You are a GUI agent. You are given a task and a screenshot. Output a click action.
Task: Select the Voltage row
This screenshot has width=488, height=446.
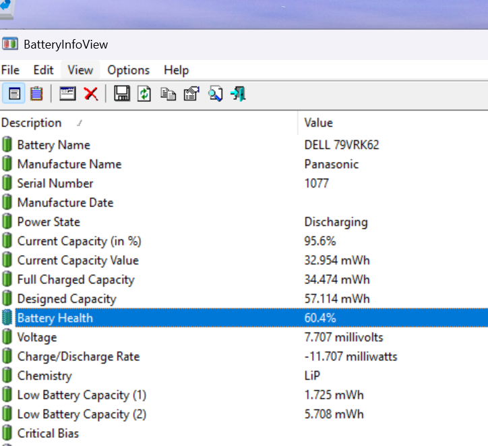244,337
